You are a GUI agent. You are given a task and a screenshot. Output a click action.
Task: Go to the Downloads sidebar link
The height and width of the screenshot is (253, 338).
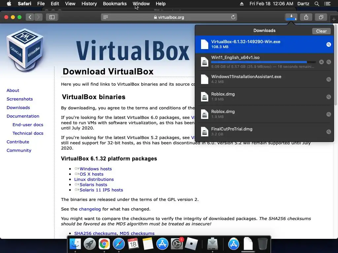[18, 108]
